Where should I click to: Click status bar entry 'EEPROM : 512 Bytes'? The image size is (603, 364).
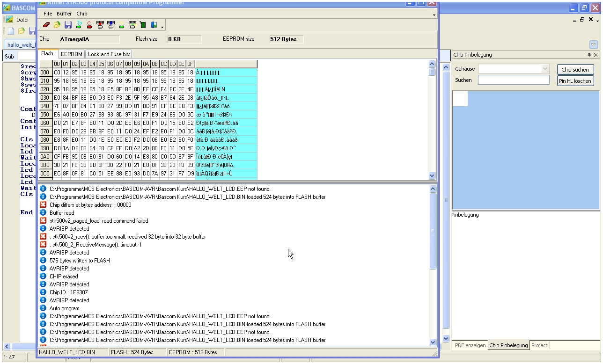click(x=196, y=352)
